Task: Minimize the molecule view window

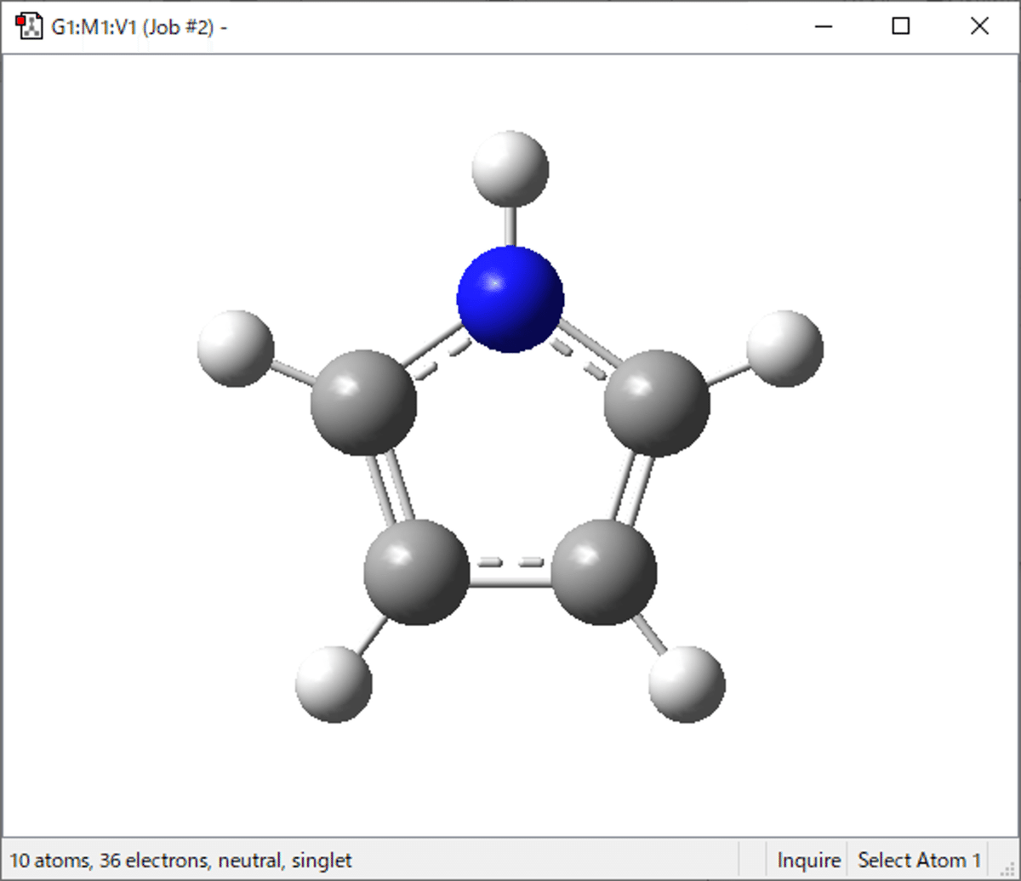Action: pyautogui.click(x=823, y=26)
